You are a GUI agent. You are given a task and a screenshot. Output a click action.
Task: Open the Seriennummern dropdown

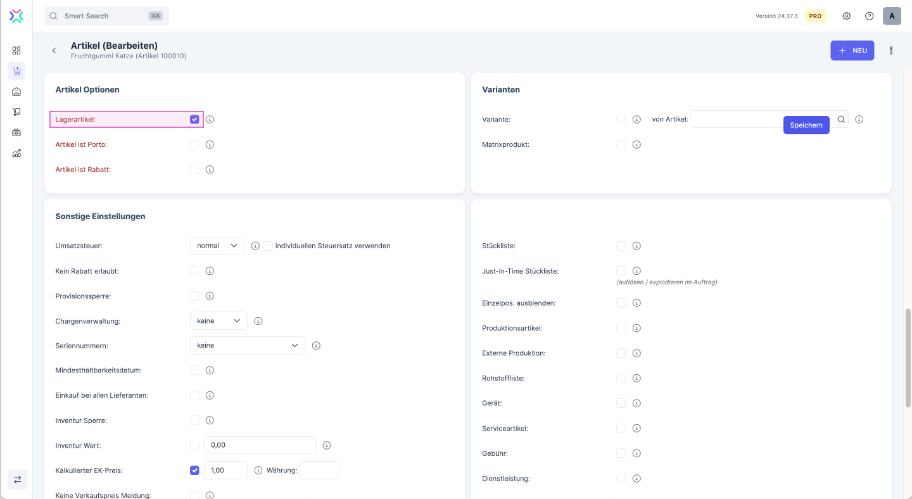(247, 346)
